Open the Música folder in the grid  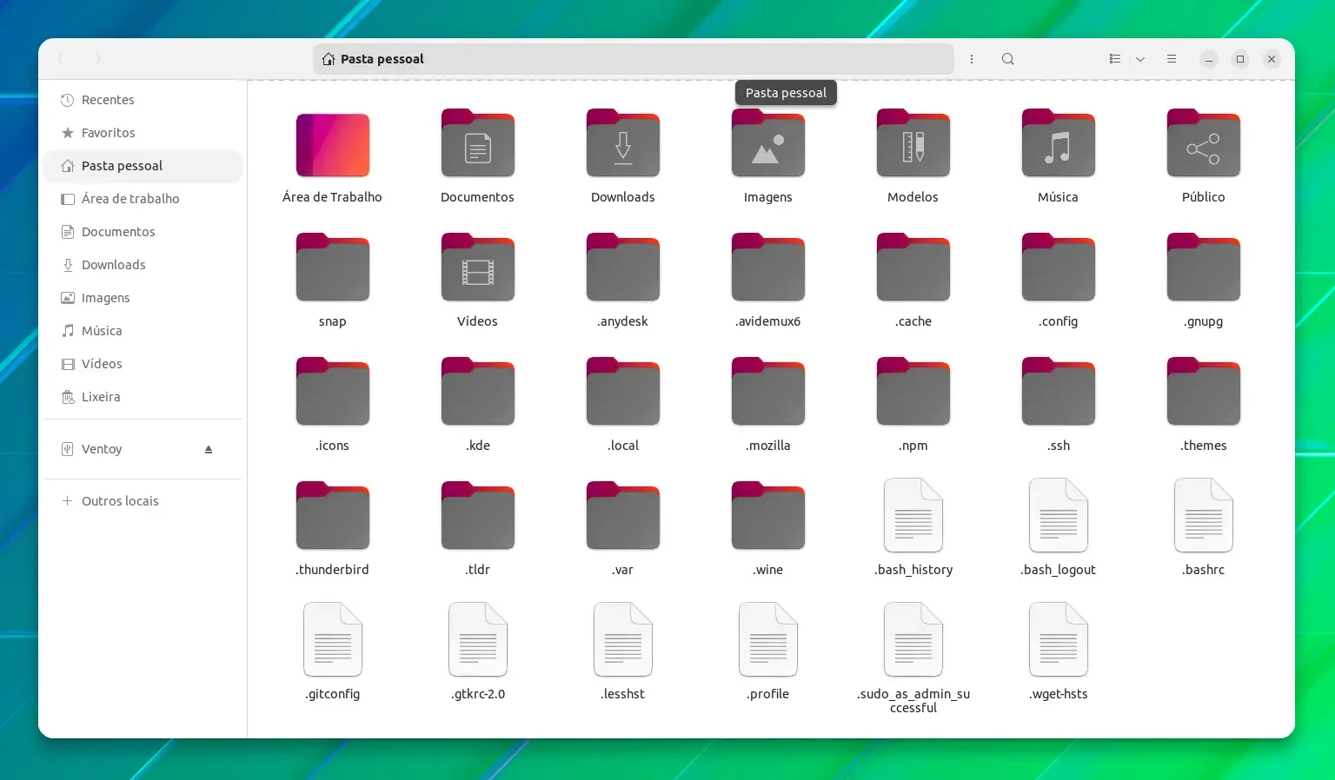point(1059,143)
